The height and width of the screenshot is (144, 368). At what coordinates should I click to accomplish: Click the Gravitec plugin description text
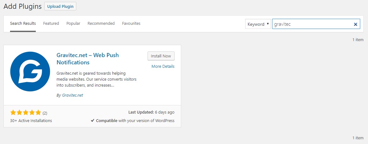tap(96, 79)
